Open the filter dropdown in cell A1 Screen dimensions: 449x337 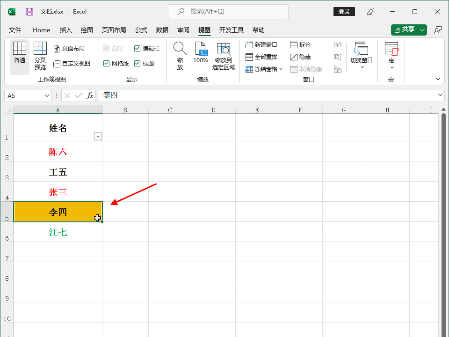(x=98, y=136)
